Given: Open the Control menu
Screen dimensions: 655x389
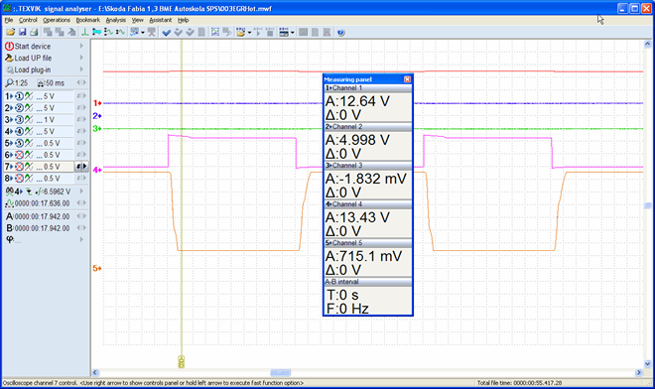Looking at the screenshot, I should [28, 20].
